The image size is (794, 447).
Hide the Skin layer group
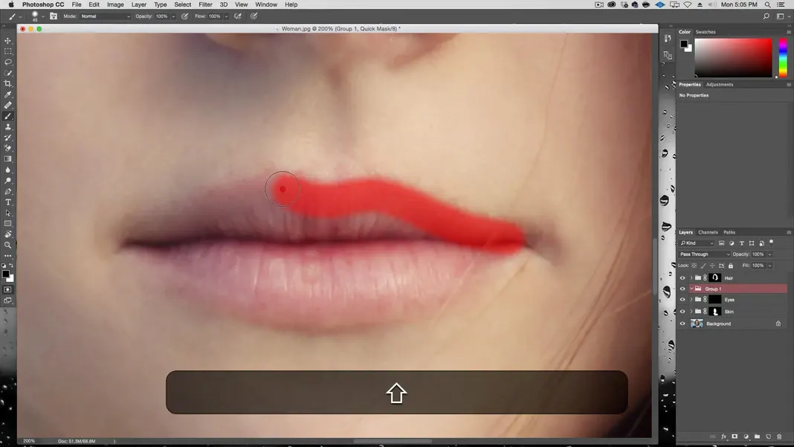point(682,312)
